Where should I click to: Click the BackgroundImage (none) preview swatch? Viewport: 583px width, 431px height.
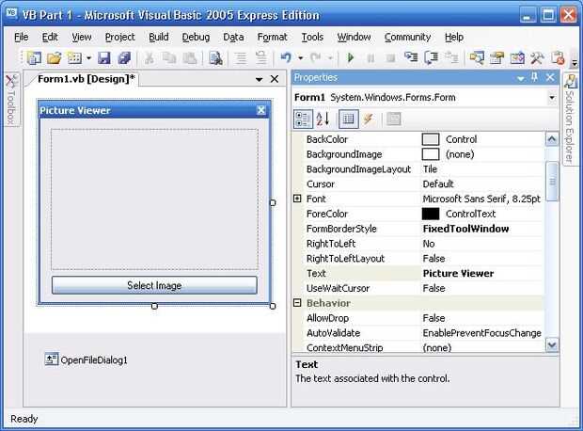pos(430,154)
